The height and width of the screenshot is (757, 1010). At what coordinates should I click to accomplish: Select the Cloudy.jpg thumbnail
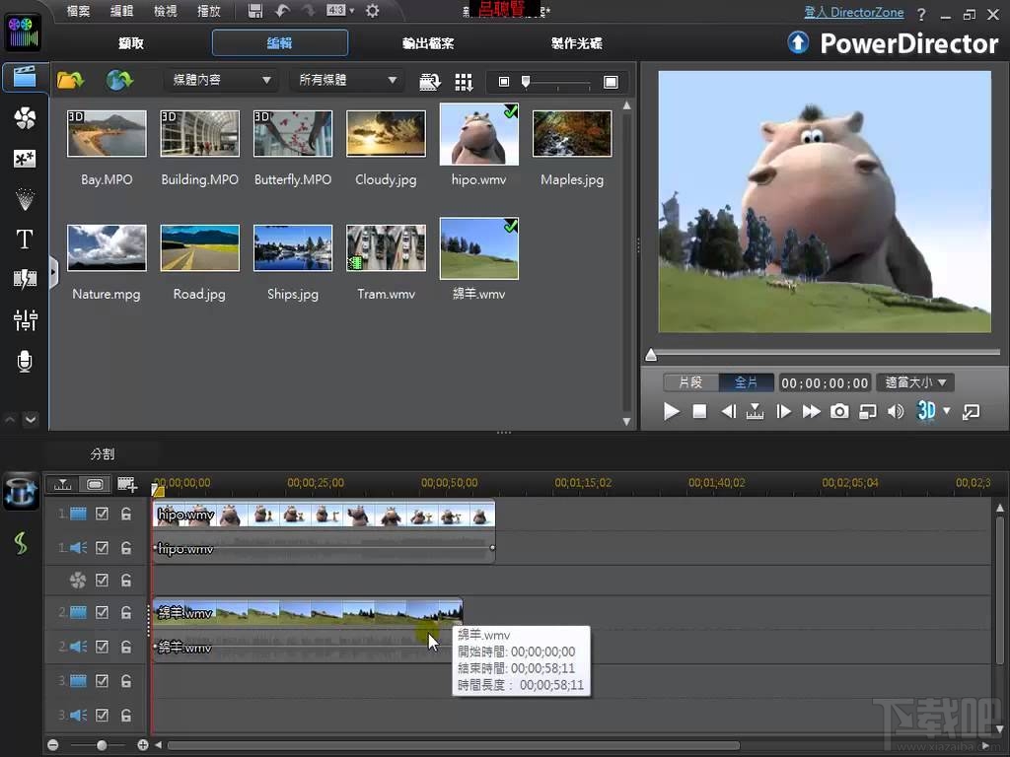coord(387,134)
